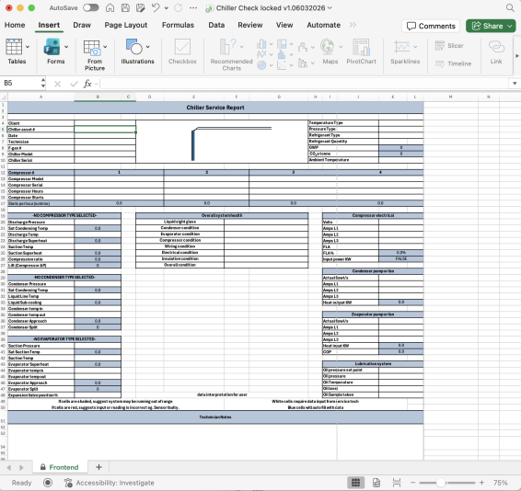This screenshot has height=491, width=521.
Task: Click the Undo arrow icon
Action: tap(156, 8)
